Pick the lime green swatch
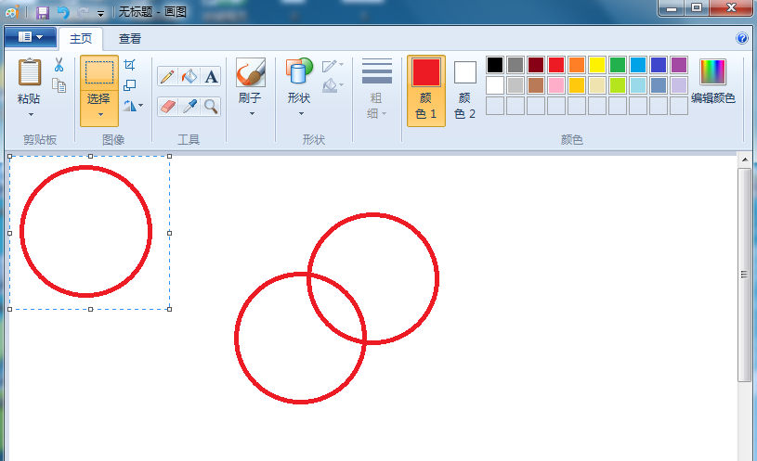This screenshot has width=757, height=461. click(618, 85)
